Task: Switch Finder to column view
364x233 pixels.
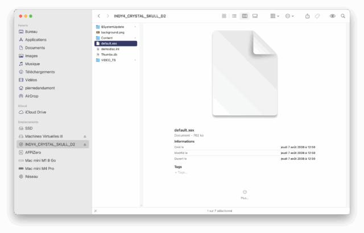Action: pyautogui.click(x=245, y=16)
